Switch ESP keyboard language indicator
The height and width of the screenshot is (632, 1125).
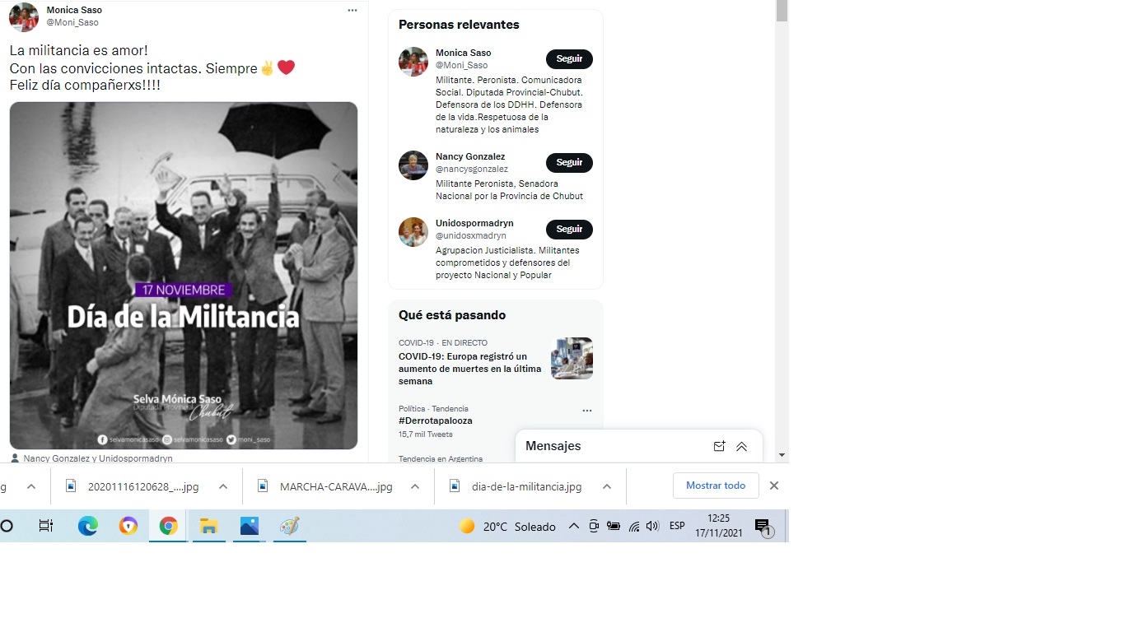677,526
